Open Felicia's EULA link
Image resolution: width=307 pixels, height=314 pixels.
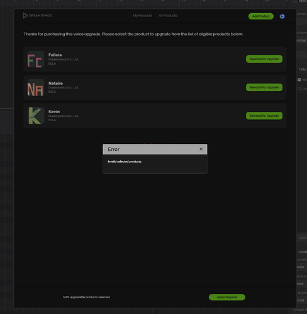pos(52,63)
